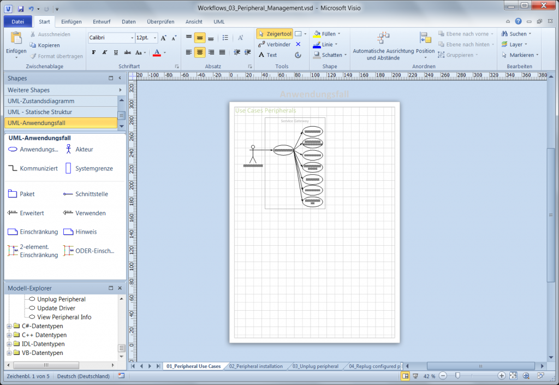Open font color dropdown arrow
Image resolution: width=559 pixels, height=385 pixels.
pos(165,52)
